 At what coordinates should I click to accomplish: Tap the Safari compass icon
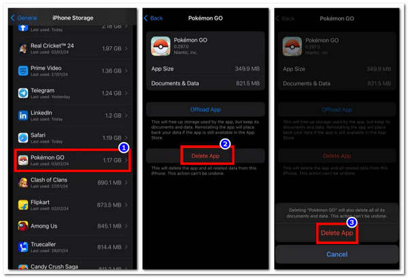(23, 137)
